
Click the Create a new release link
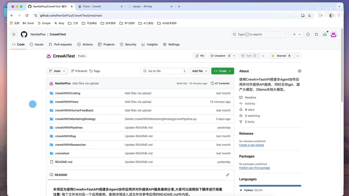tap(251, 145)
